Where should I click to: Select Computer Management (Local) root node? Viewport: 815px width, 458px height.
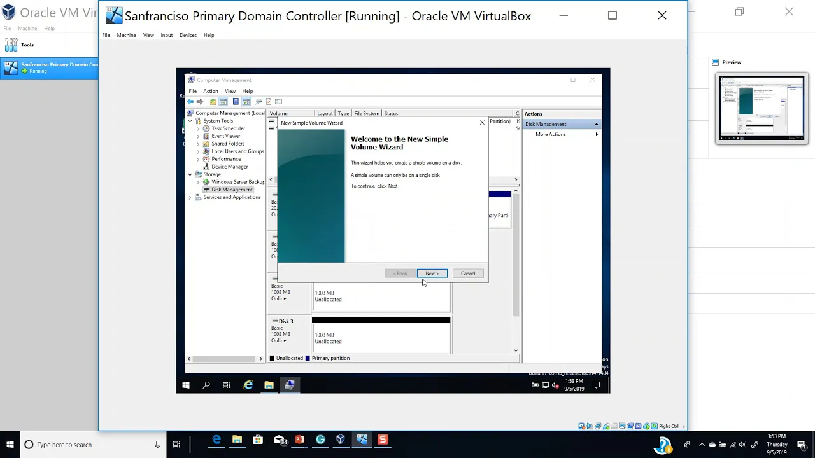tap(230, 113)
